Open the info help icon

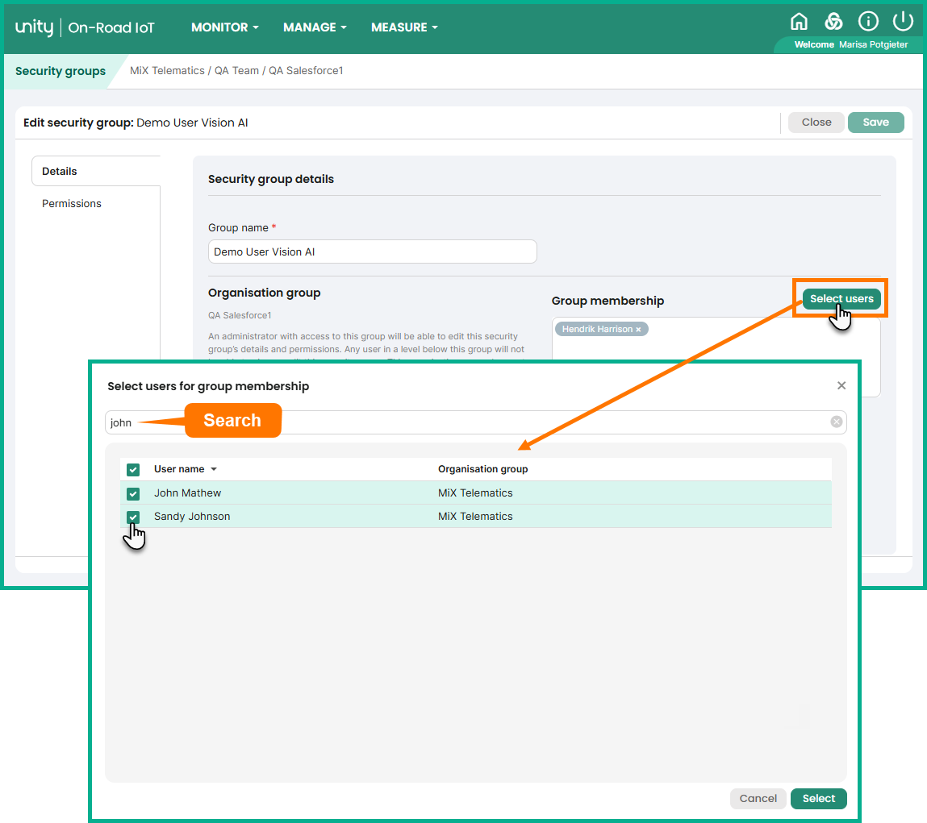pyautogui.click(x=868, y=22)
